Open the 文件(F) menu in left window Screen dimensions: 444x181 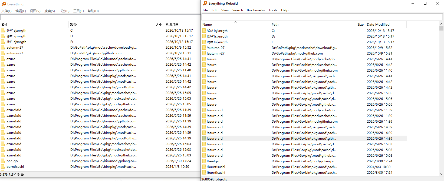pos(6,11)
